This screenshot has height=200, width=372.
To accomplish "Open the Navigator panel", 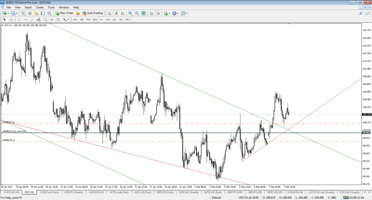I will click(36, 13).
